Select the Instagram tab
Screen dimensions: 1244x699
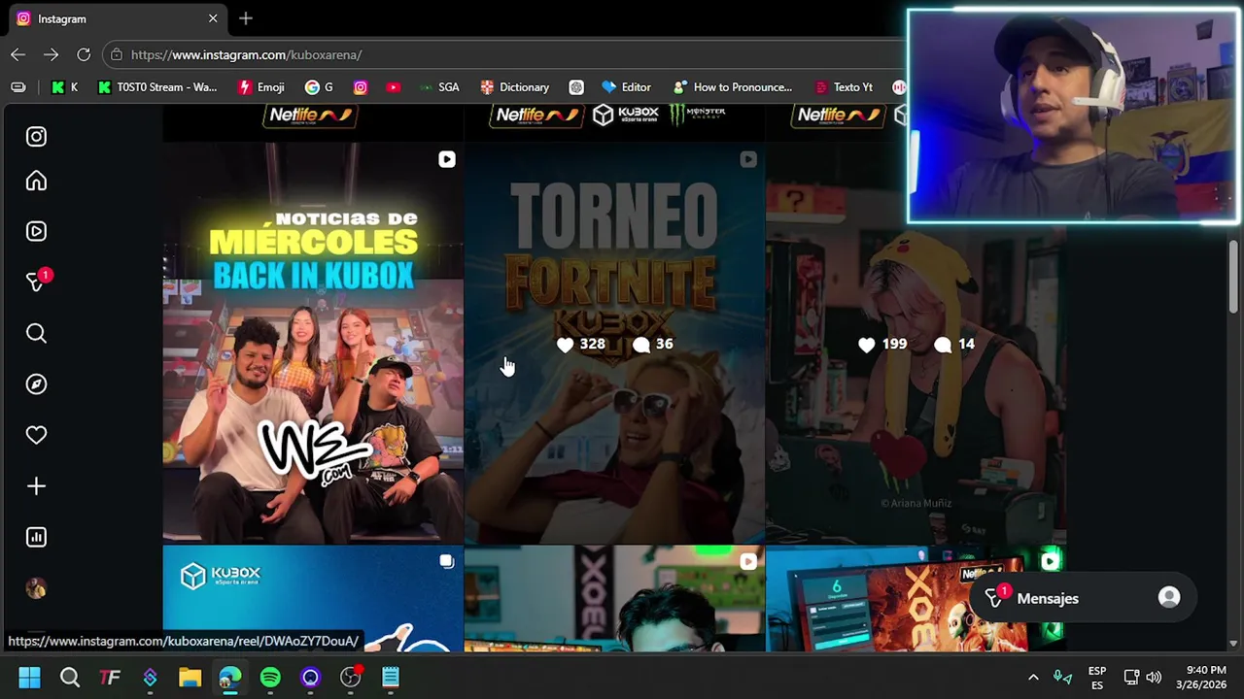click(117, 18)
